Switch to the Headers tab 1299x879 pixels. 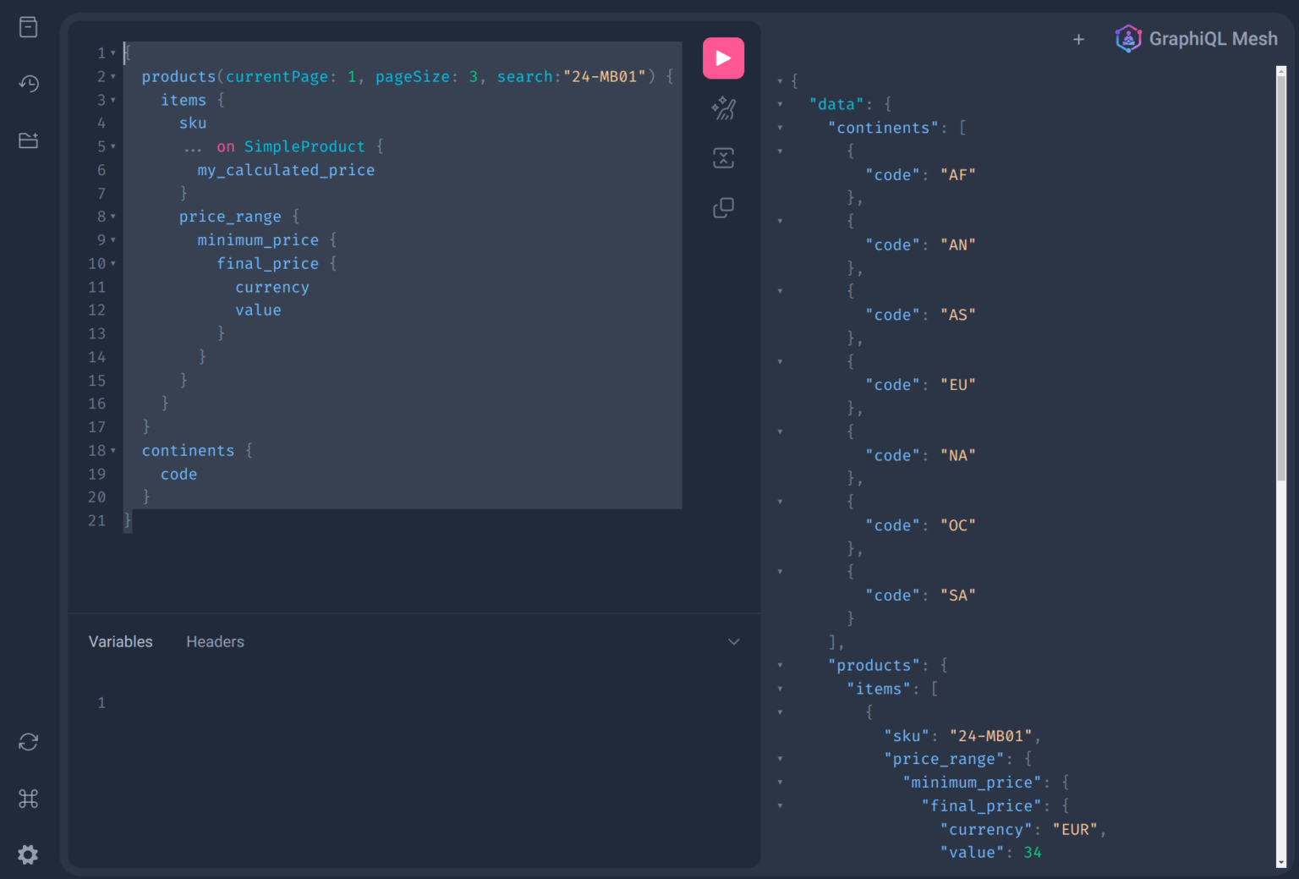pos(215,641)
